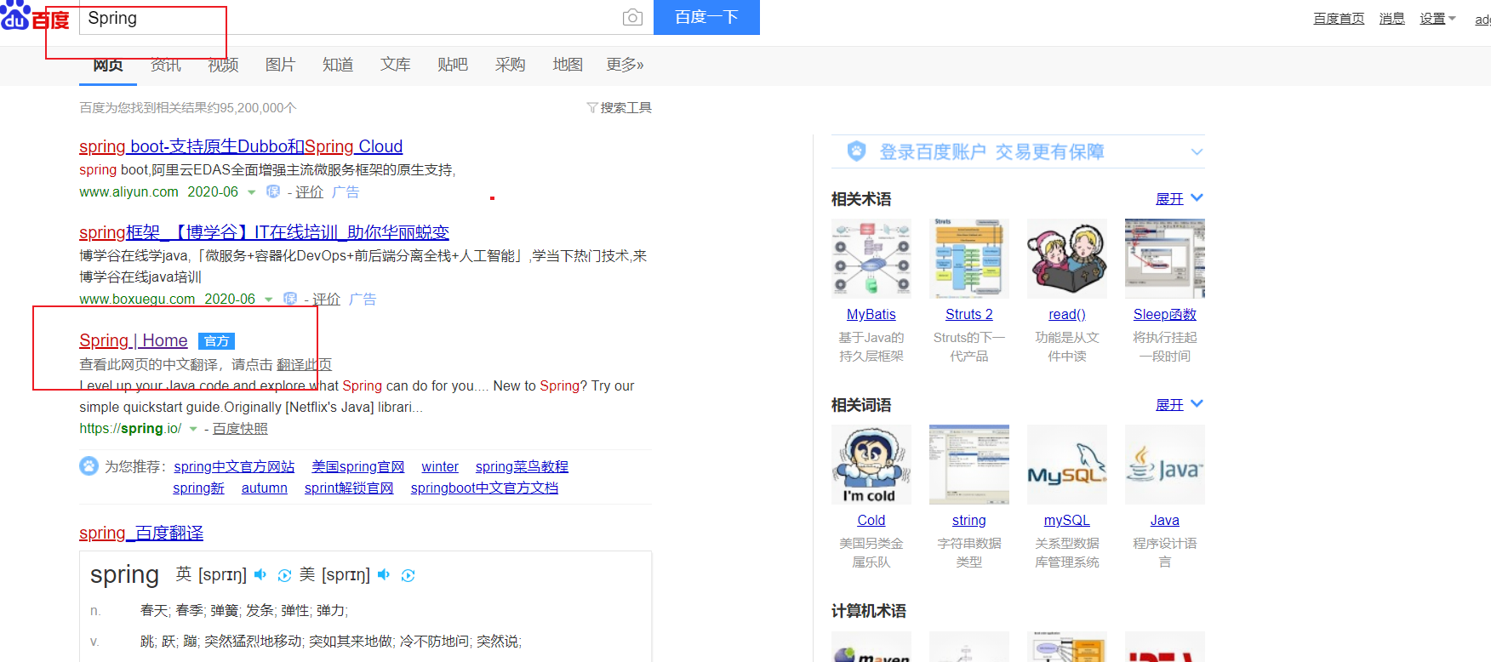Click the 翻译此页 link
This screenshot has height=662, width=1491.
pos(304,364)
